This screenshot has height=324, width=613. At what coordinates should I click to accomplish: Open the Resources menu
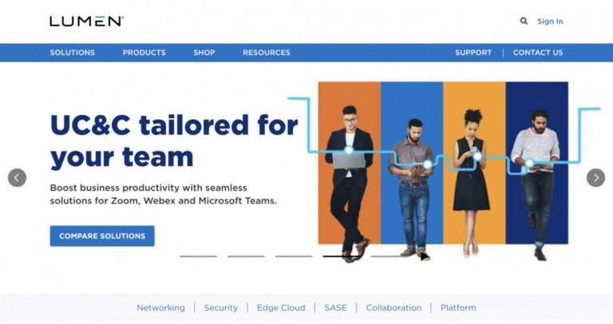(x=267, y=53)
